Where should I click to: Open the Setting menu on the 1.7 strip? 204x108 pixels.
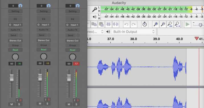click(x=73, y=11)
